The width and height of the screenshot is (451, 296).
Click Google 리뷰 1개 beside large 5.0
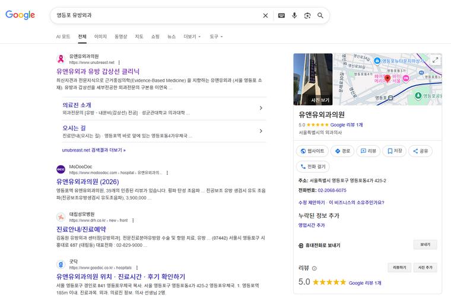coord(365,283)
